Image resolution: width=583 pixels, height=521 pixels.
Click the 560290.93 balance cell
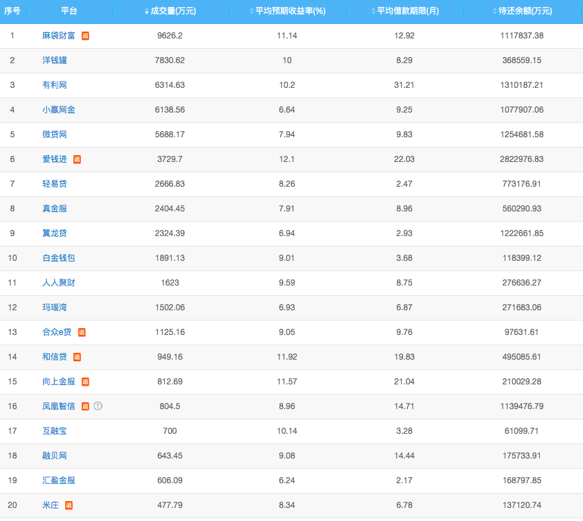click(522, 209)
